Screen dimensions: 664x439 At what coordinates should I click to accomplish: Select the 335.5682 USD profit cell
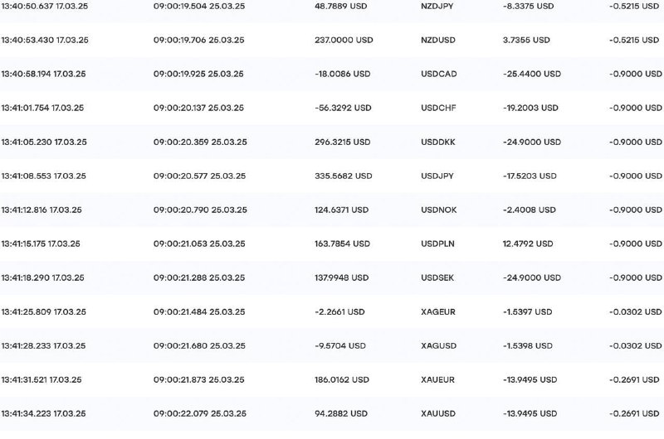click(344, 176)
